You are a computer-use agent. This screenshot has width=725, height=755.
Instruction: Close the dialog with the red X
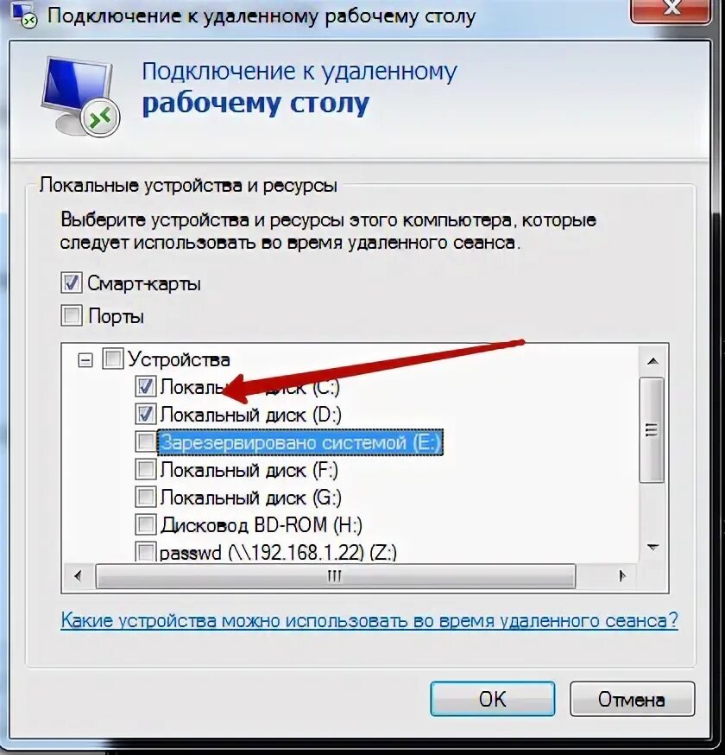(671, 9)
